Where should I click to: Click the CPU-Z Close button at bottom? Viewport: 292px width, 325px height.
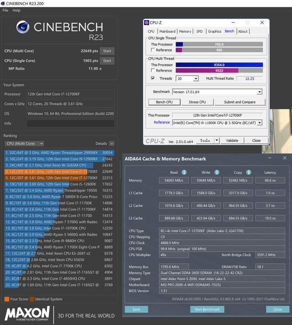[x=256, y=141]
